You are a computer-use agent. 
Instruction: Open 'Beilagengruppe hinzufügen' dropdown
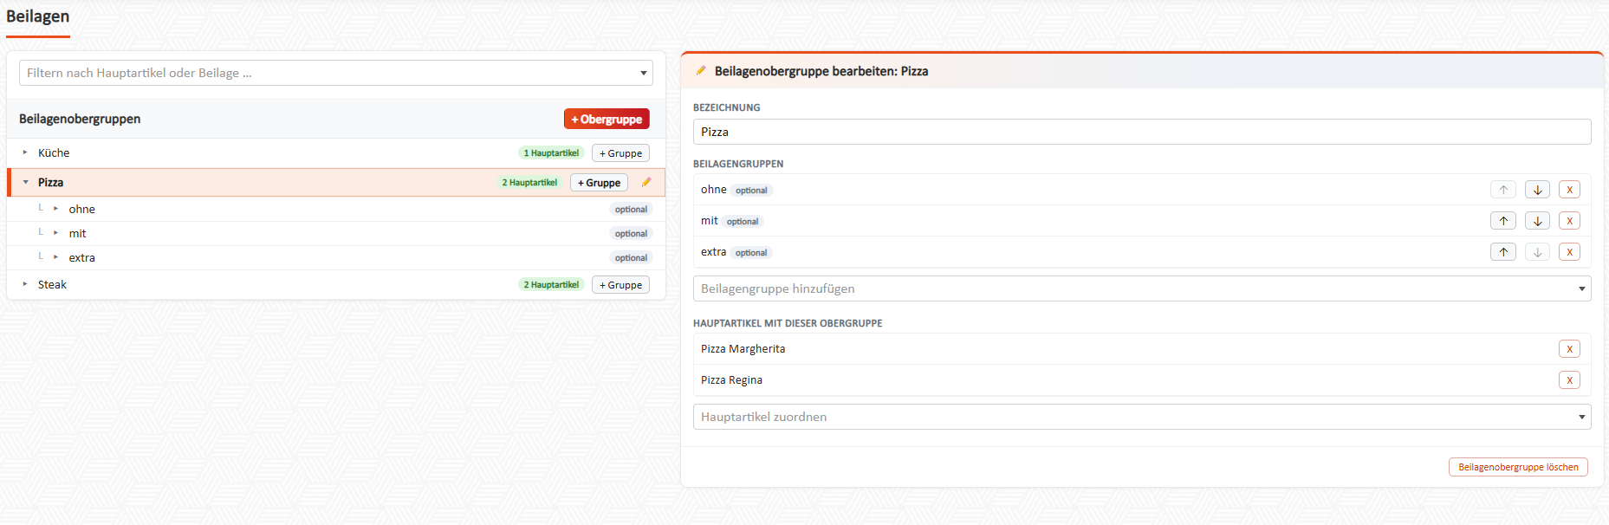tap(1142, 288)
